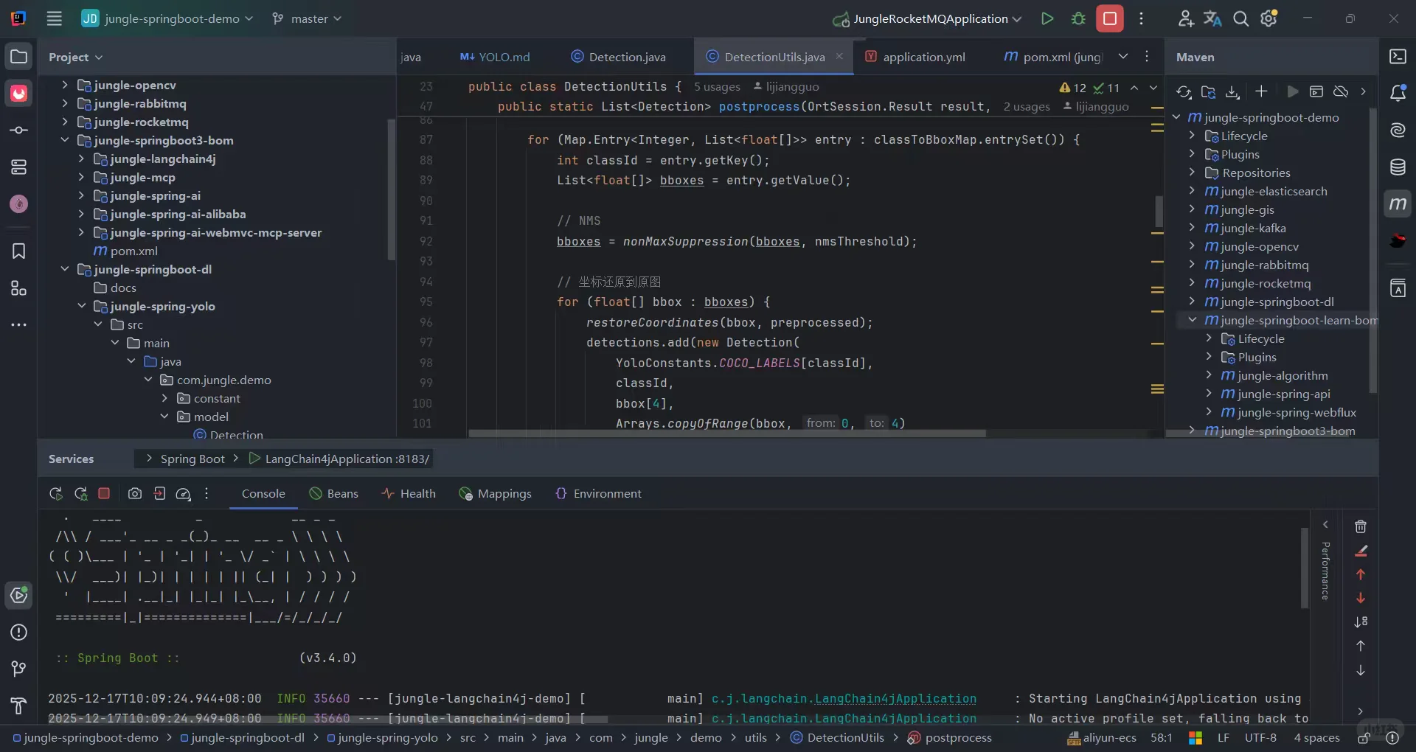This screenshot has width=1416, height=752.
Task: Open the master branch dropdown
Action: coord(307,19)
